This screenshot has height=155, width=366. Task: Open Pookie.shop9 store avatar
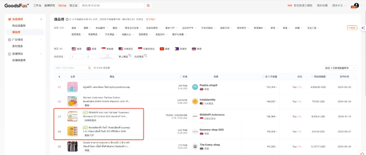pyautogui.click(x=195, y=87)
